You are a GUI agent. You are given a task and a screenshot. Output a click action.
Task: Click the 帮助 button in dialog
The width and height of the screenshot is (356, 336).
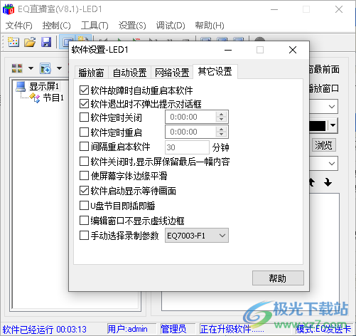point(278,278)
